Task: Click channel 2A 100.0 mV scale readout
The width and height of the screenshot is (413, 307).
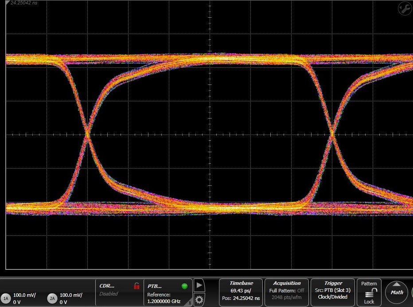Action: point(71,295)
